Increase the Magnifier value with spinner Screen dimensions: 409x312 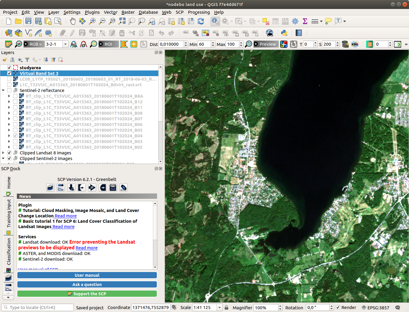[280, 306]
